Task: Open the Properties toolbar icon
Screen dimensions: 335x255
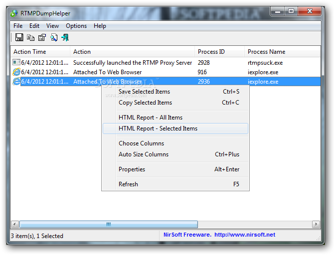Action: [42, 37]
